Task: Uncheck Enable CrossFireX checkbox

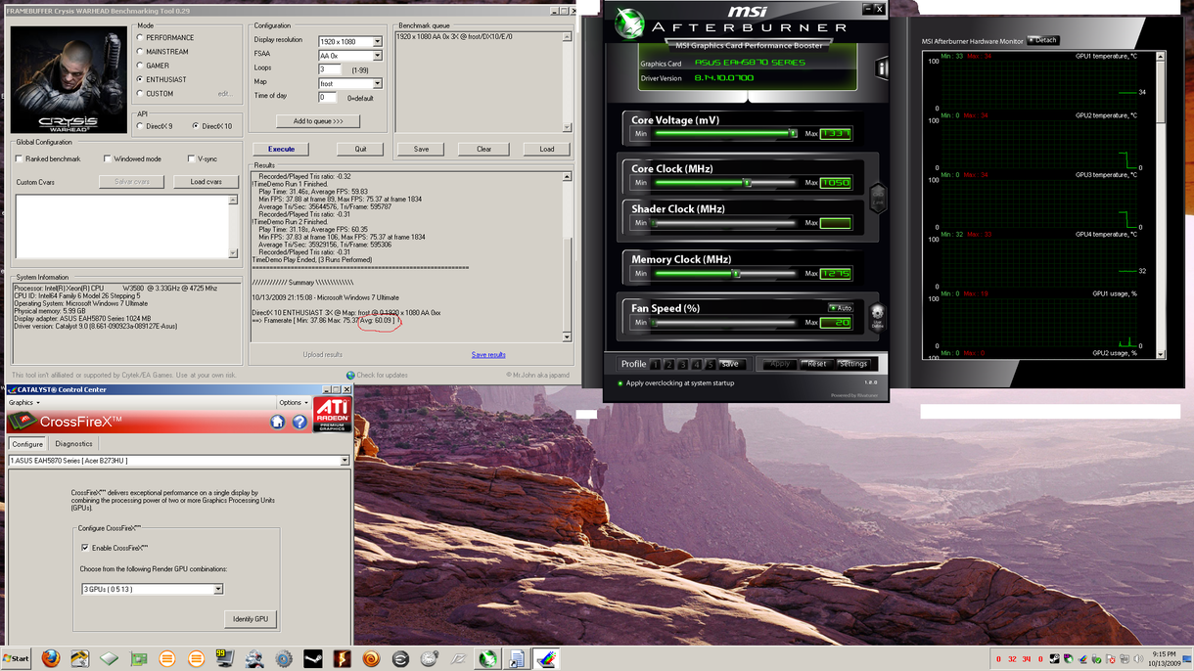Action: [85, 548]
